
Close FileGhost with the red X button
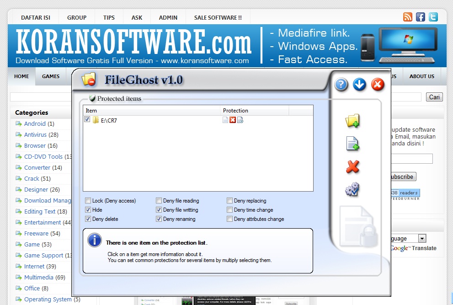(377, 85)
